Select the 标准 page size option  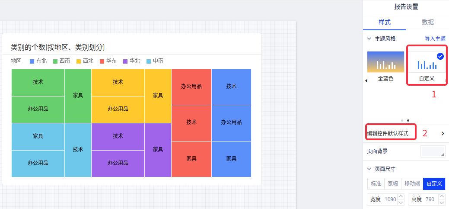point(376,183)
